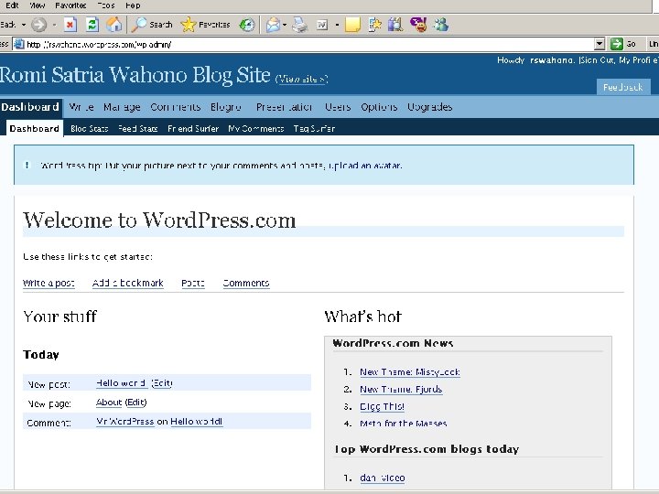
Task: Open the Write tab
Action: (x=81, y=107)
